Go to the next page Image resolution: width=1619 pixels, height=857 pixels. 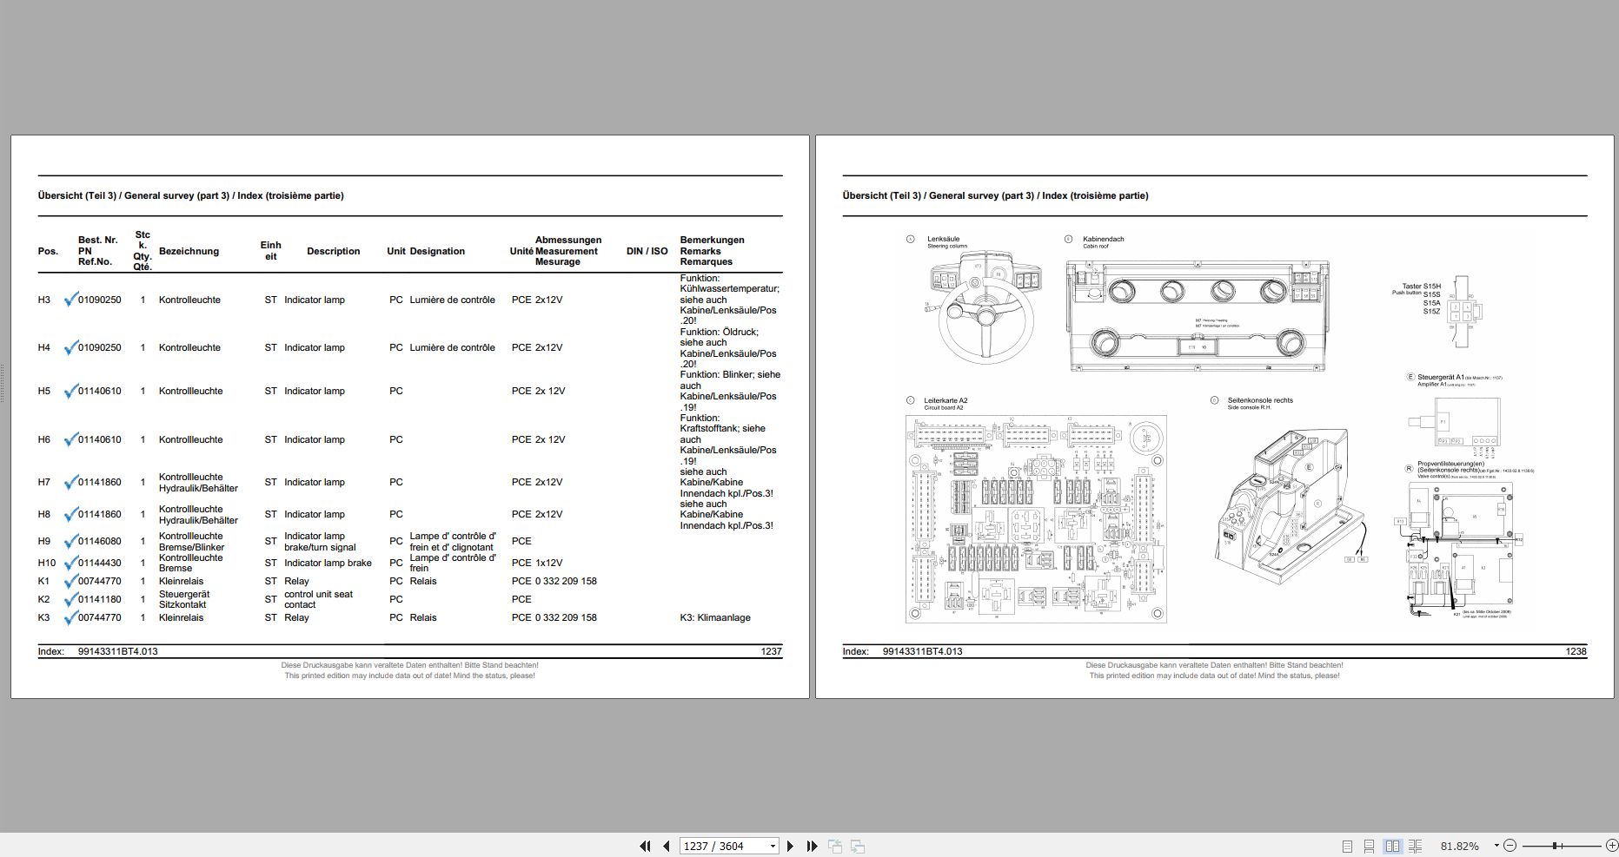click(790, 846)
